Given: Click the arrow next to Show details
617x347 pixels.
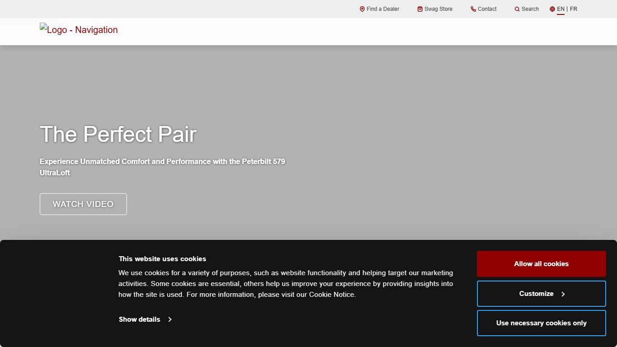Looking at the screenshot, I should tap(170, 319).
